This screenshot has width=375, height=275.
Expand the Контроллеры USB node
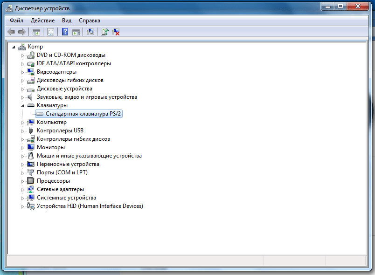(x=22, y=131)
